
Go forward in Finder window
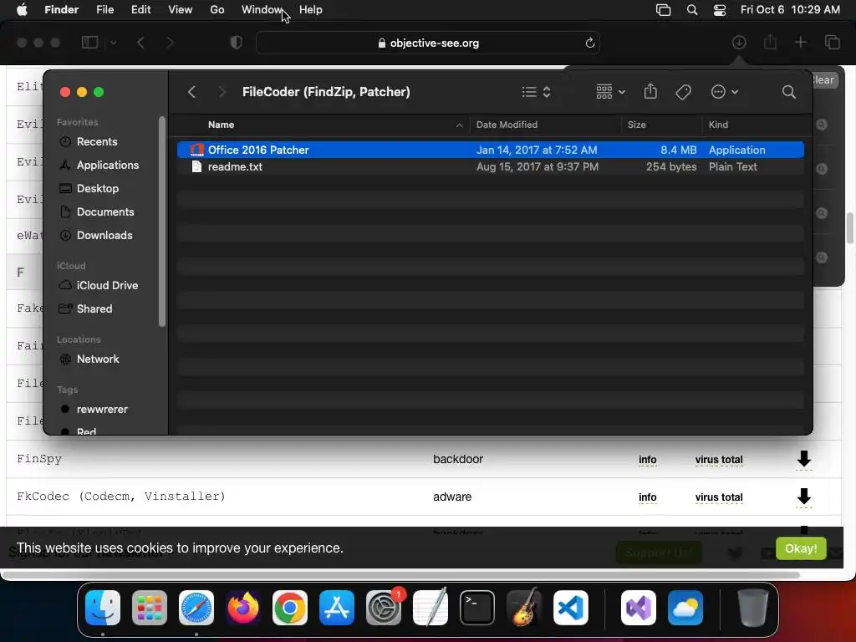[222, 92]
